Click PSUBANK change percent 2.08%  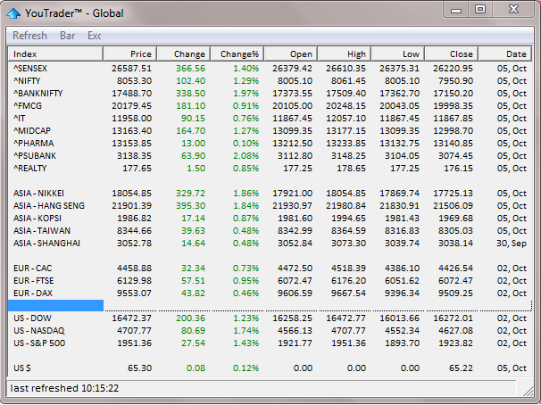point(246,156)
